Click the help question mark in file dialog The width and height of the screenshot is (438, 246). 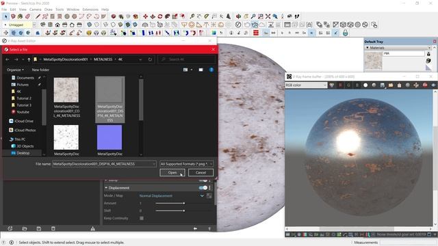(x=211, y=70)
